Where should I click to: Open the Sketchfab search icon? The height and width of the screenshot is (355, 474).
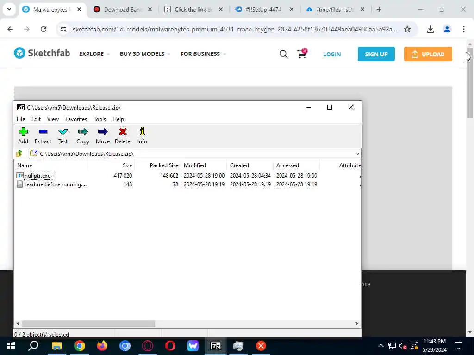(x=283, y=54)
